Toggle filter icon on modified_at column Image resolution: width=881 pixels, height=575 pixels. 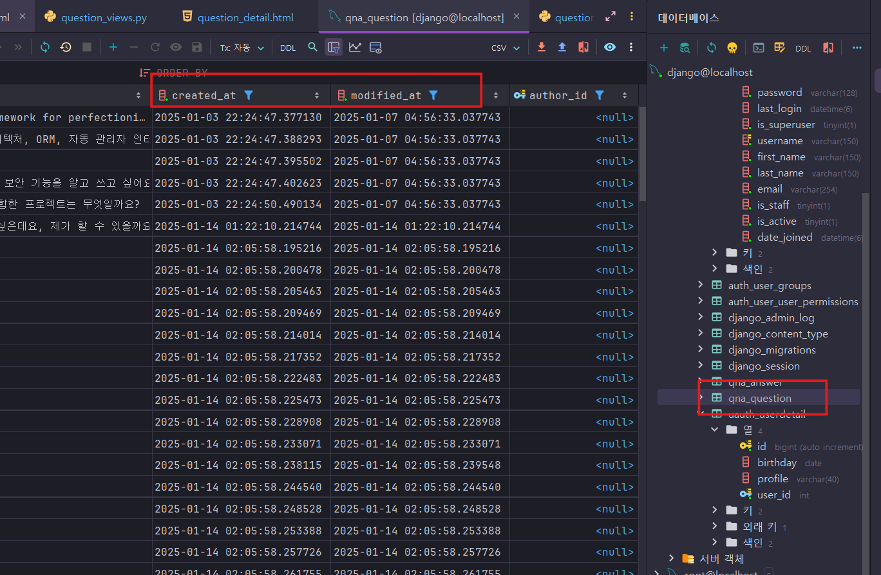point(433,95)
